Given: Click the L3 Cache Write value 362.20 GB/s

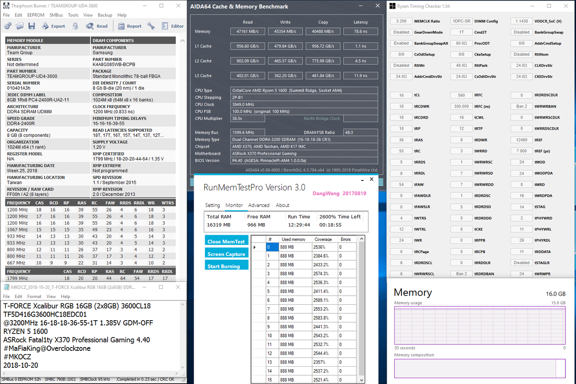Looking at the screenshot, I should (285, 76).
